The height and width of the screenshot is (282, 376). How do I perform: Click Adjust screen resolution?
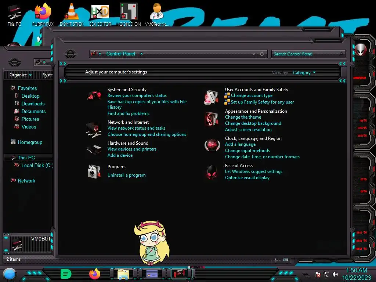[248, 130]
